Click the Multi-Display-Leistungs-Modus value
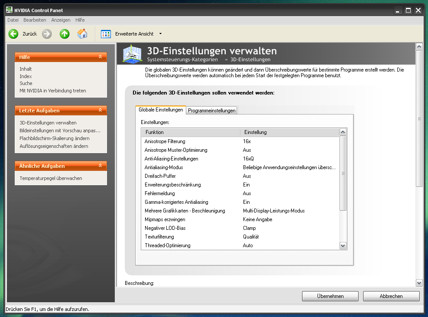The width and height of the screenshot is (428, 317). pos(274,211)
